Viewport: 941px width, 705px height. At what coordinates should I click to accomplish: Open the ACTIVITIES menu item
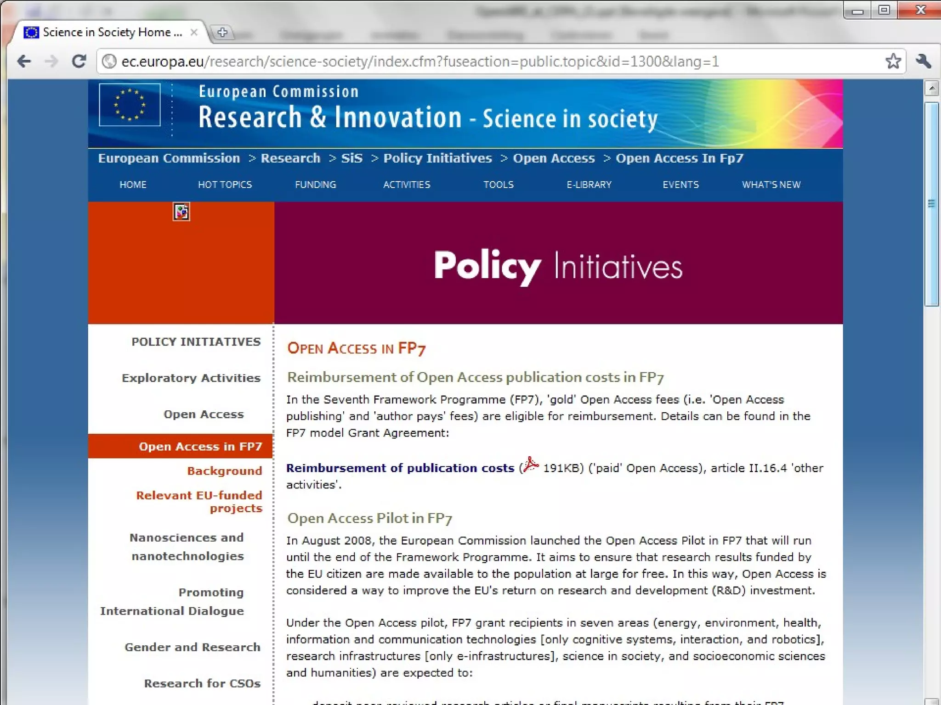click(407, 185)
